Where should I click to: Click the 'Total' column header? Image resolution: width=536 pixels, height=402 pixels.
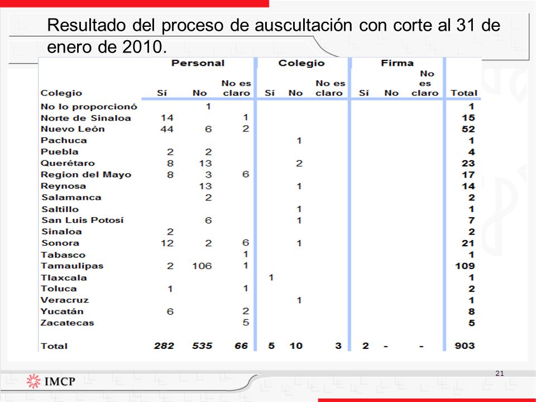click(463, 93)
